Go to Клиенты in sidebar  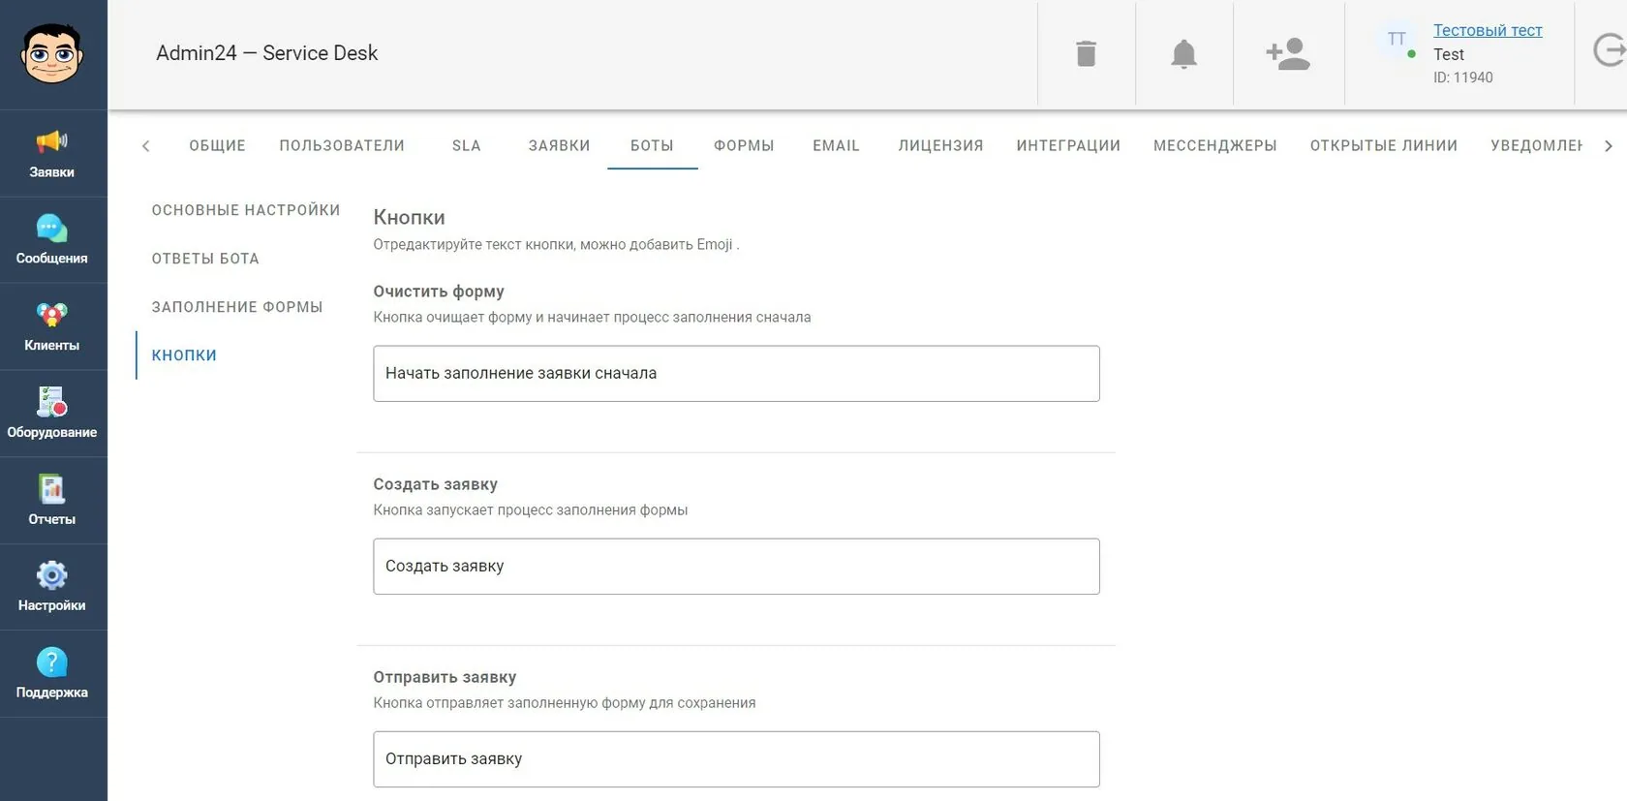coord(52,327)
